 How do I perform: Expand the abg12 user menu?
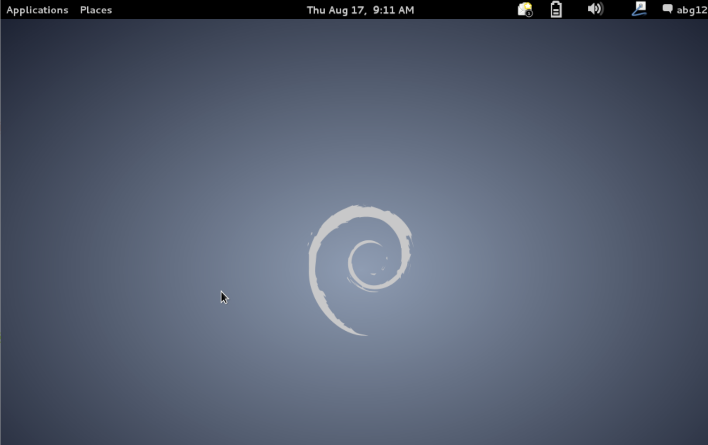[691, 10]
